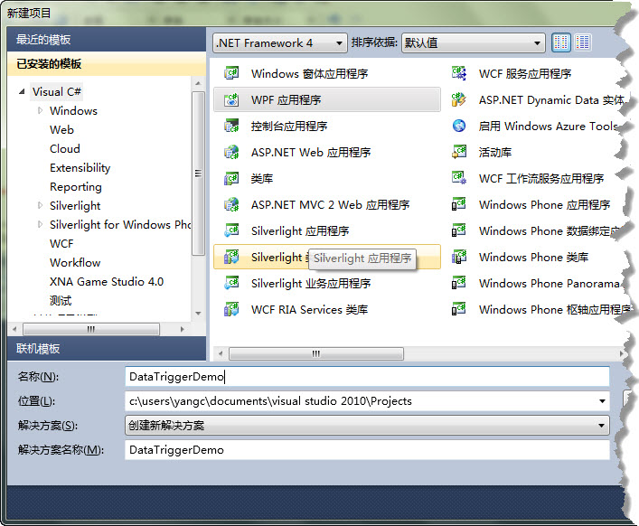Click the 类库 template icon
This screenshot has width=639, height=526.
click(x=231, y=178)
